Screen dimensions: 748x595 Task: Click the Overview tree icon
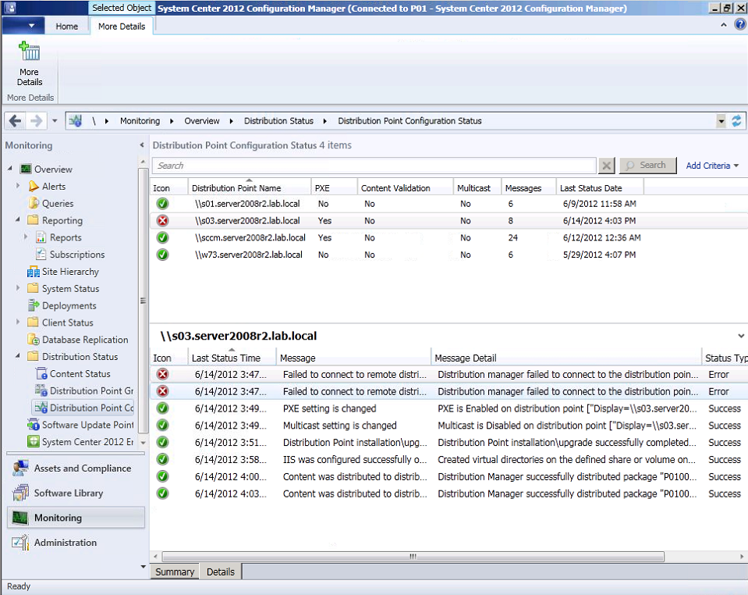tap(26, 169)
